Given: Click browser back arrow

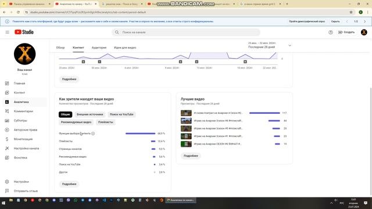Looking at the screenshot, I should [x=4, y=12].
